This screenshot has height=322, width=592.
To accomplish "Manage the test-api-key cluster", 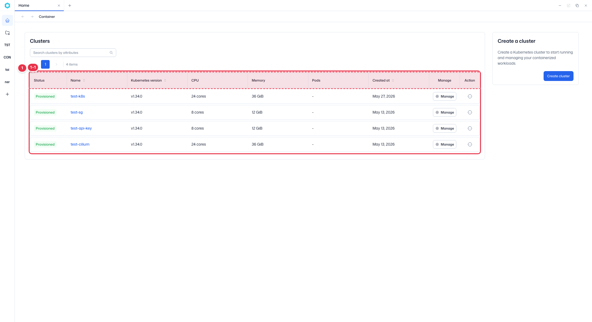I will pyautogui.click(x=445, y=128).
